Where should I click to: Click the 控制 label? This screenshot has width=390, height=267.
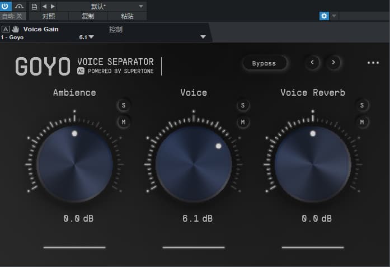pos(116,29)
